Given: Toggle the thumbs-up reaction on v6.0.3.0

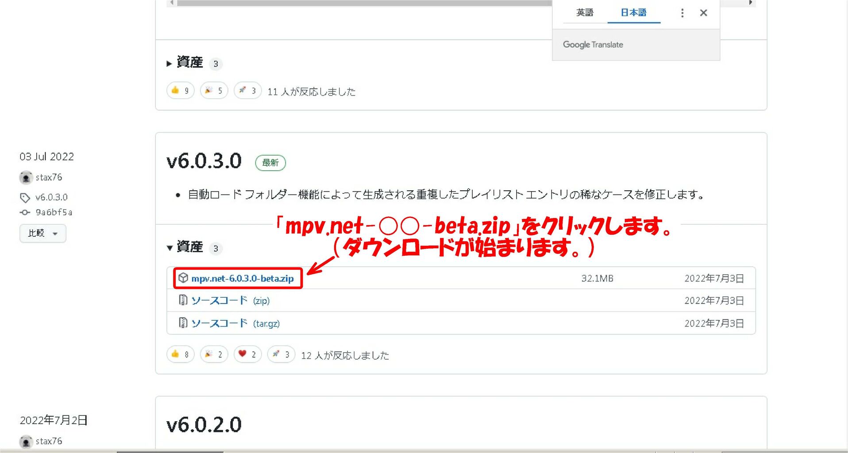Looking at the screenshot, I should click(180, 354).
